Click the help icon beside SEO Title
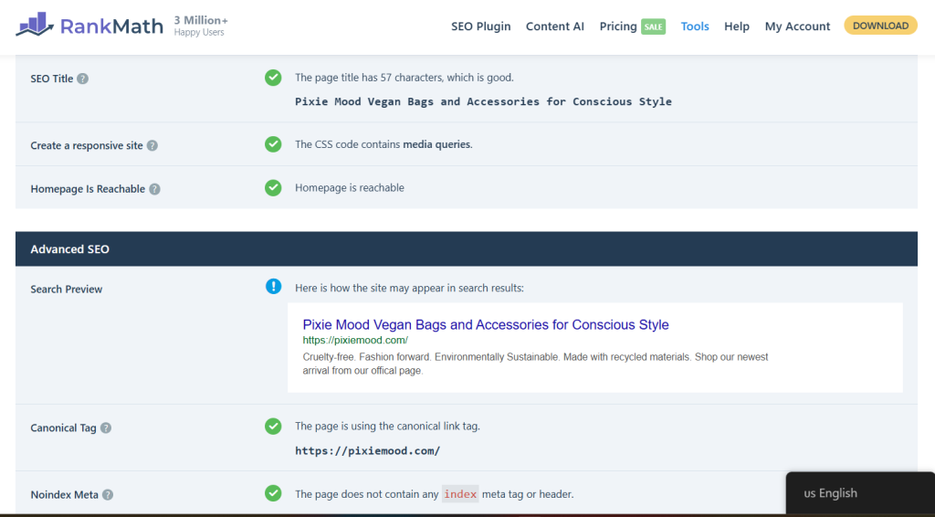Image resolution: width=935 pixels, height=517 pixels. click(83, 79)
